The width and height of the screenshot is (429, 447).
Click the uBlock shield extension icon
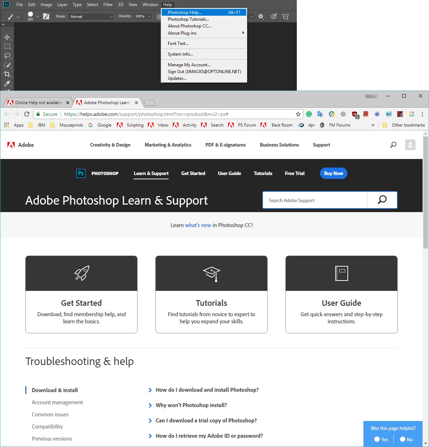[355, 114]
